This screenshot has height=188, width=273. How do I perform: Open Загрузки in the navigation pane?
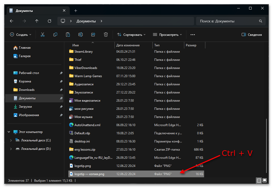25,107
